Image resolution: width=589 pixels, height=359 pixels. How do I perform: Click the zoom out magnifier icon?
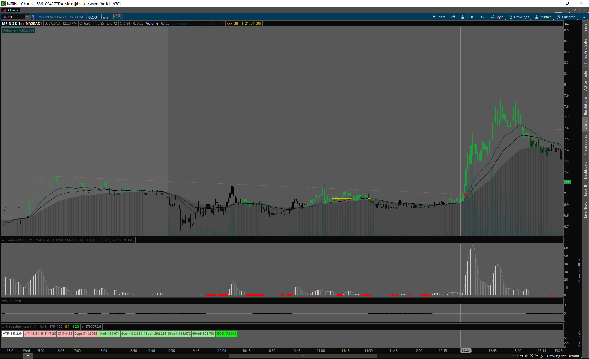[x=537, y=356]
